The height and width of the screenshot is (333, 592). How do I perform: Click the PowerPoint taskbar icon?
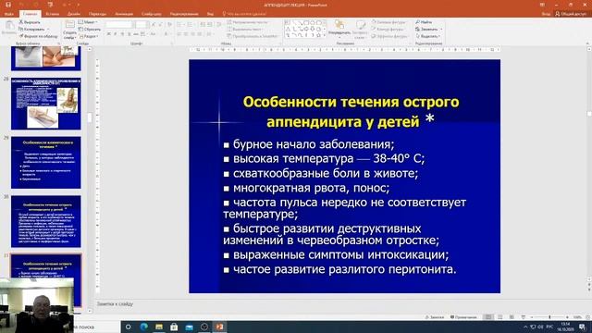[x=219, y=327]
